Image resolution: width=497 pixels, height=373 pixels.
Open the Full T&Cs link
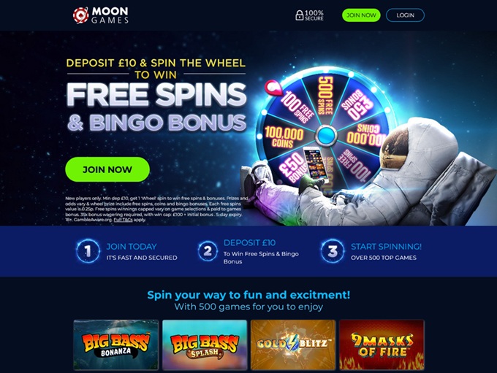point(123,220)
